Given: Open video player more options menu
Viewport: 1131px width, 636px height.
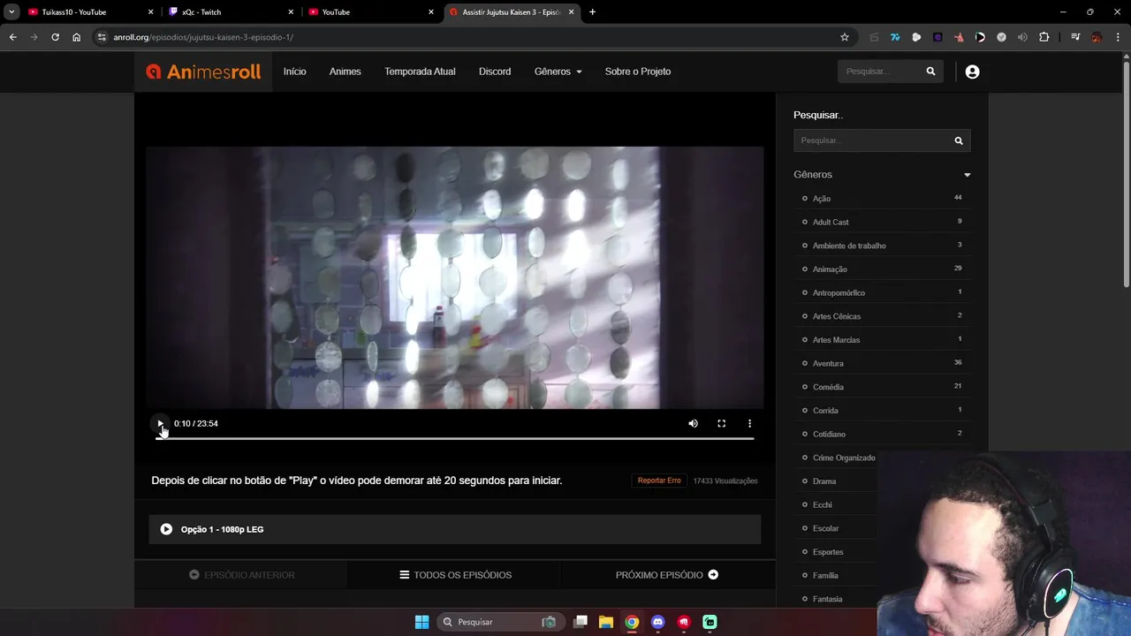Looking at the screenshot, I should pyautogui.click(x=749, y=424).
